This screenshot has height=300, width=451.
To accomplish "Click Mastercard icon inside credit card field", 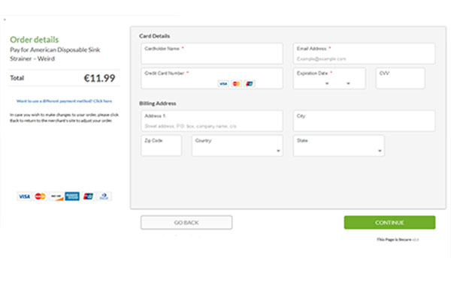I will pyautogui.click(x=236, y=83).
